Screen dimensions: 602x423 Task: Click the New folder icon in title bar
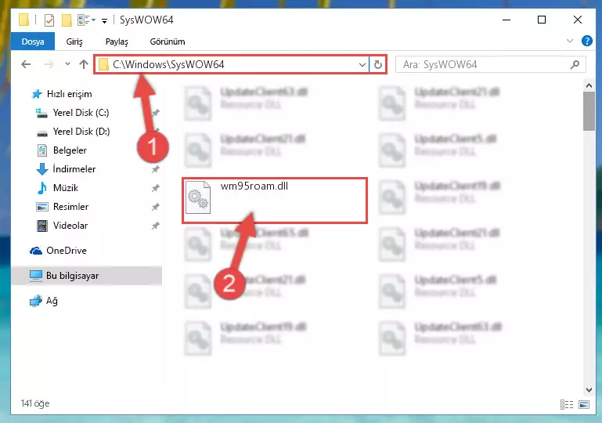(x=67, y=20)
